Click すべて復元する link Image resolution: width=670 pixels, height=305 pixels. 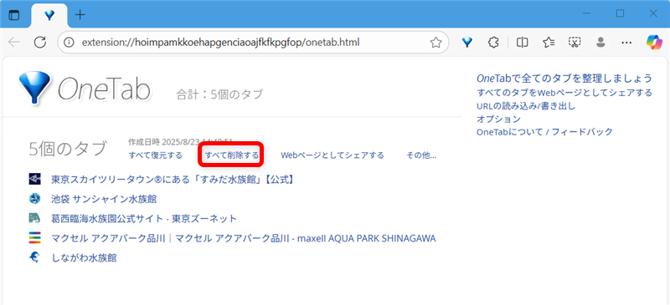click(x=155, y=155)
